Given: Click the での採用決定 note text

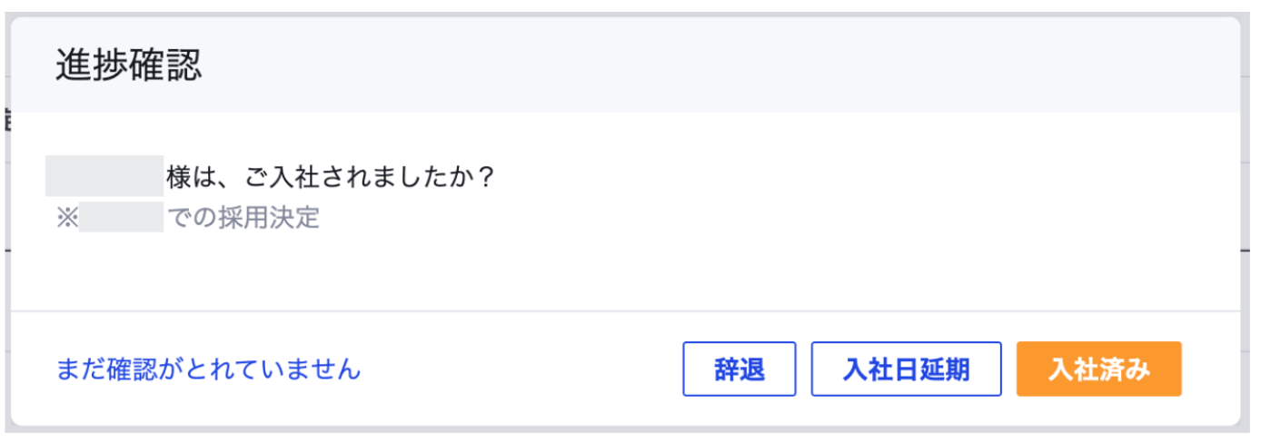Looking at the screenshot, I should [x=243, y=219].
